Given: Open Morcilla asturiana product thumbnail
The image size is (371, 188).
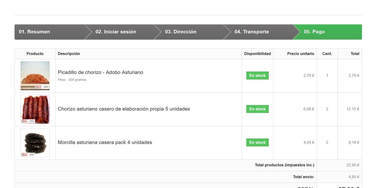Looking at the screenshot, I should coord(35,143).
